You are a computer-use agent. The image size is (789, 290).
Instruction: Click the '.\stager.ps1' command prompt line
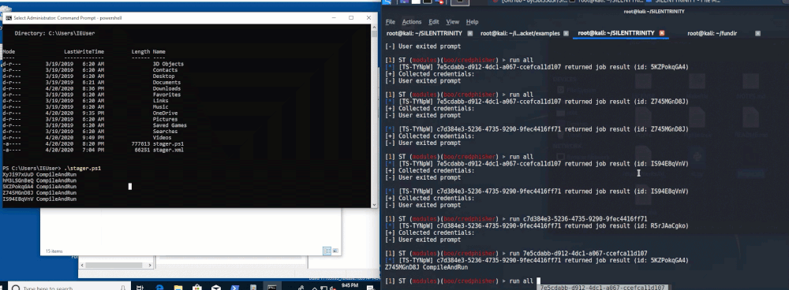(x=52, y=169)
